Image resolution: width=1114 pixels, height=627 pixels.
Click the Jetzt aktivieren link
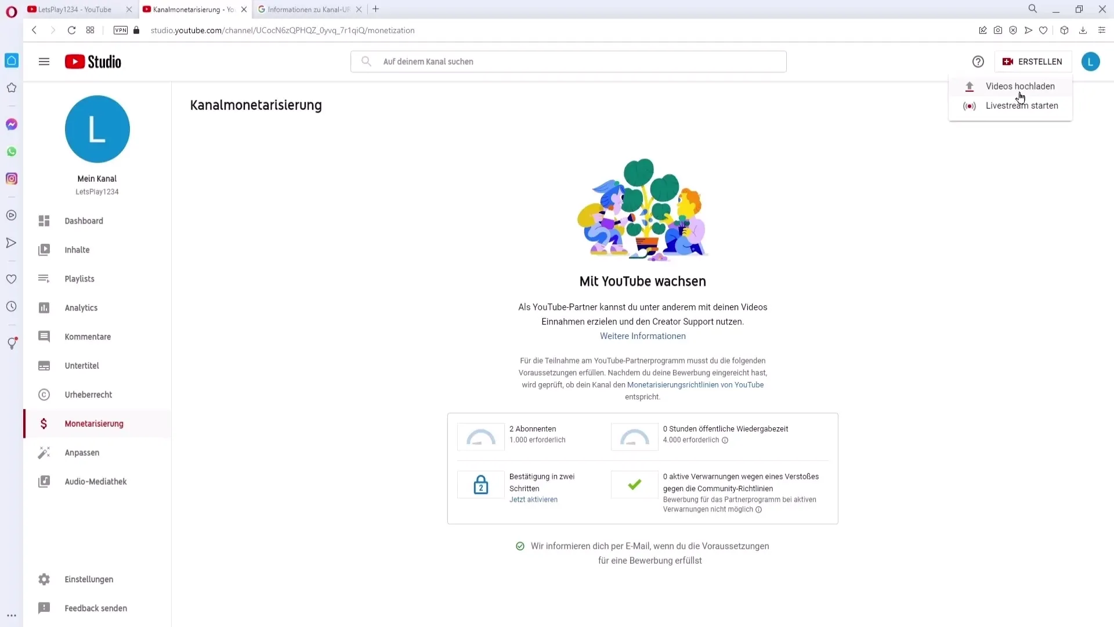[533, 500]
